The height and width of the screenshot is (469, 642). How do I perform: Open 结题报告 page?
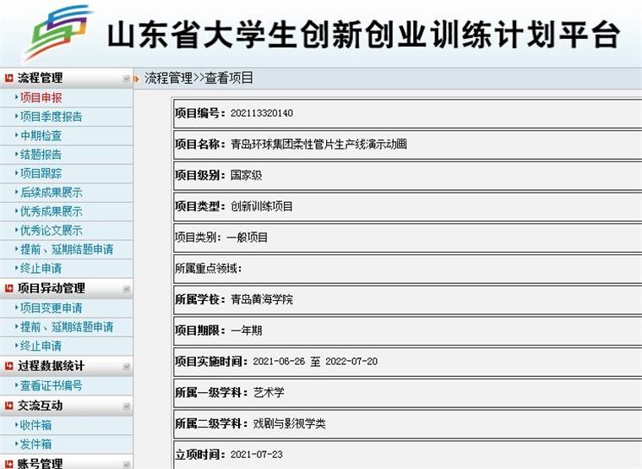41,155
